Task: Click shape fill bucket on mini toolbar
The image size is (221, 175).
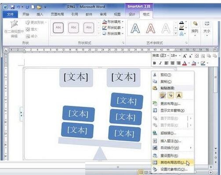Action: [x=194, y=63]
